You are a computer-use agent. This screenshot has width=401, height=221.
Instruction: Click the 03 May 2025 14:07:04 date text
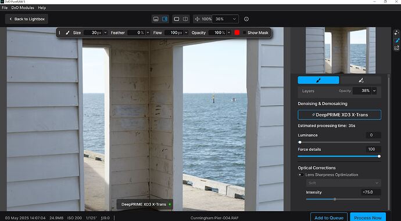[x=25, y=218]
